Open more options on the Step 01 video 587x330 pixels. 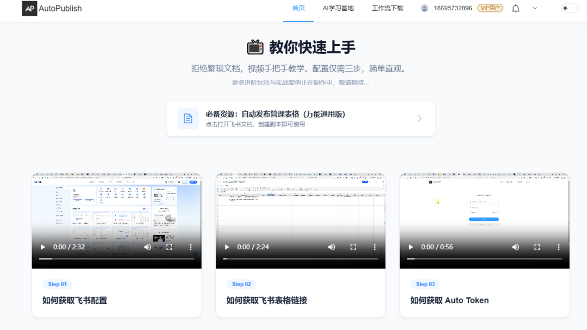pyautogui.click(x=191, y=247)
